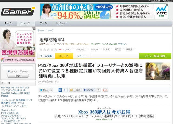The width and height of the screenshot is (173, 124).
Task: Click the グッズ sidebar link
Action: coord(29,100)
